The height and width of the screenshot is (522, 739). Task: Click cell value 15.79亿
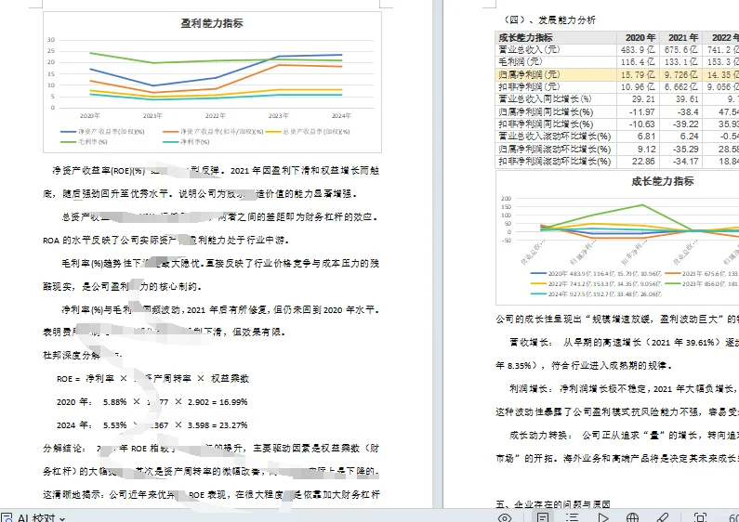(638, 74)
